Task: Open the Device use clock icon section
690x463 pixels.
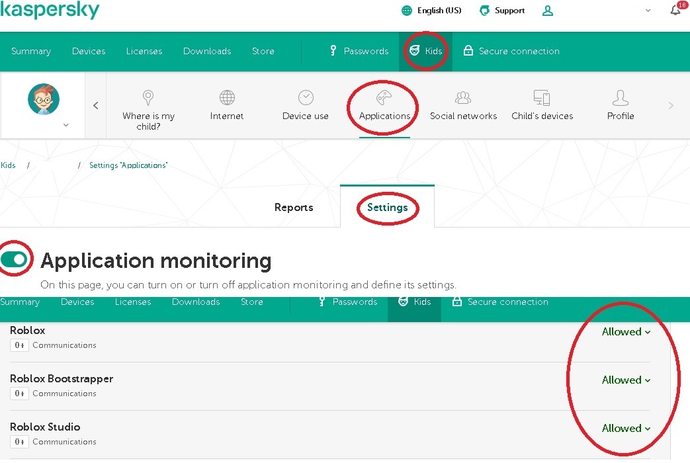Action: (x=306, y=97)
